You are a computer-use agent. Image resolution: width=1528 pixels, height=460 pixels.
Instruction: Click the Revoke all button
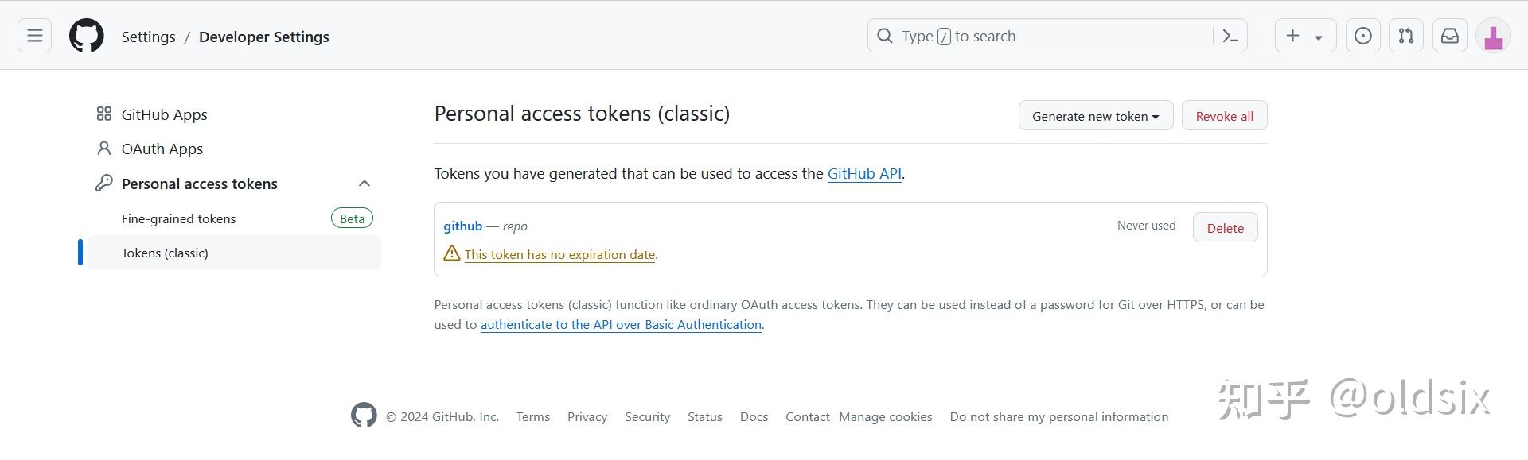click(x=1224, y=115)
